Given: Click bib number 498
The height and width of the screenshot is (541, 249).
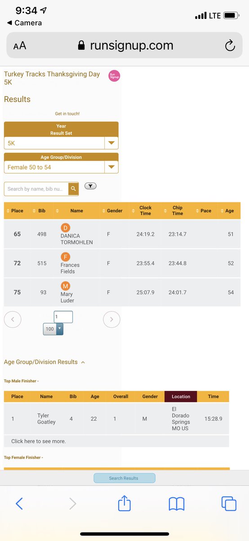Looking at the screenshot, I should 42,234.
